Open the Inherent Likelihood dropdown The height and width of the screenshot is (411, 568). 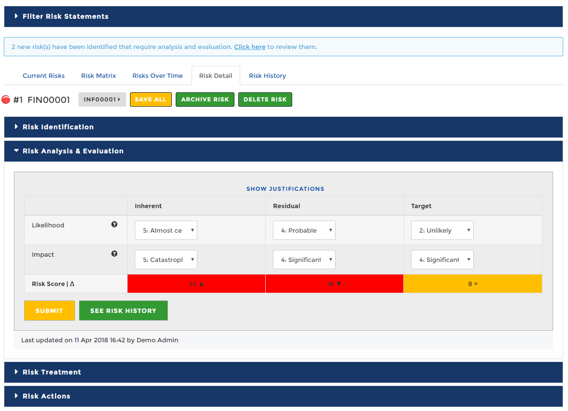pos(166,230)
